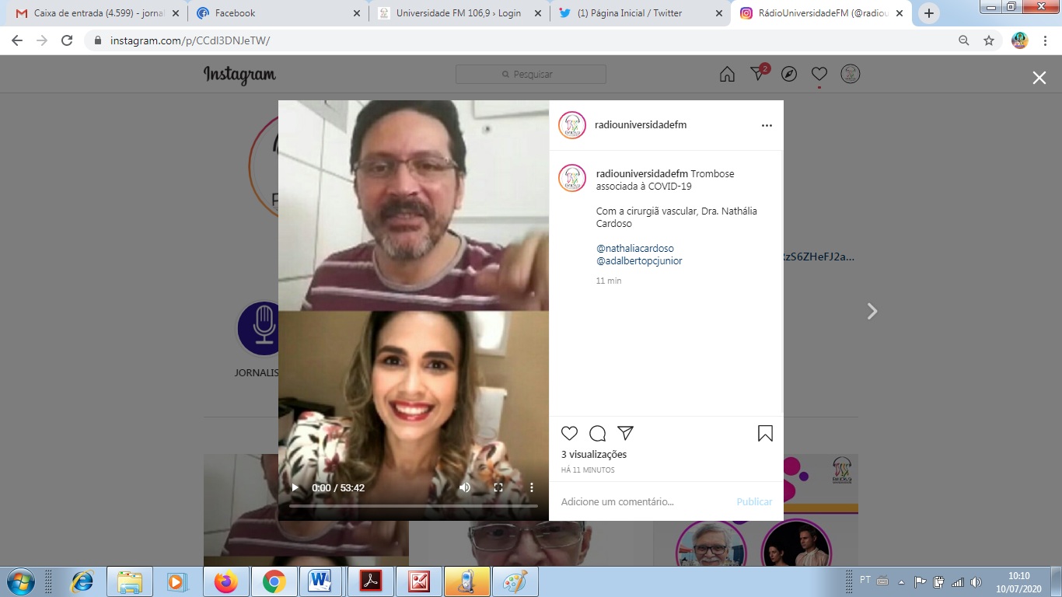Click the HÁ 11 MINUTOS timestamp
The image size is (1062, 597).
point(588,470)
